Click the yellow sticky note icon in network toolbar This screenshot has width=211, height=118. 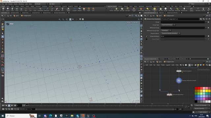click(198, 65)
